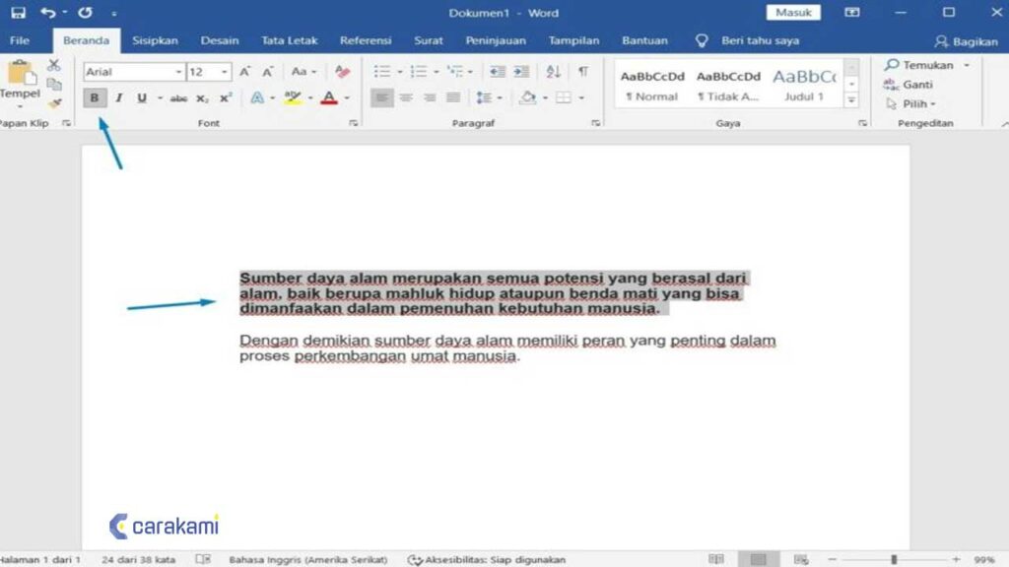The image size is (1009, 567).
Task: Select the strikethrough icon
Action: click(180, 96)
